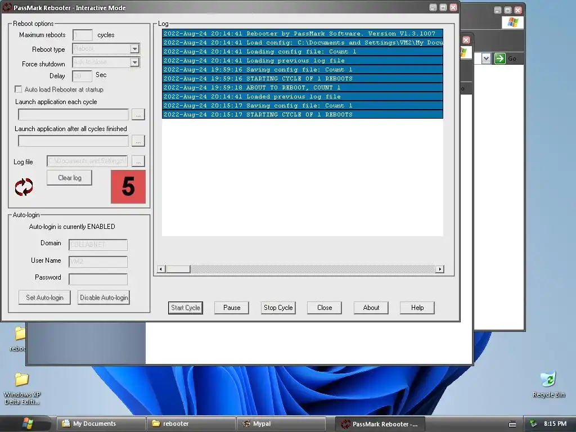Select the ABOUT TO REBOOT, COUNT 1 log line

click(302, 87)
